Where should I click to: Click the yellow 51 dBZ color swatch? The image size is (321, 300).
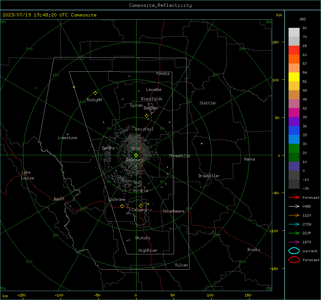coord(294,77)
